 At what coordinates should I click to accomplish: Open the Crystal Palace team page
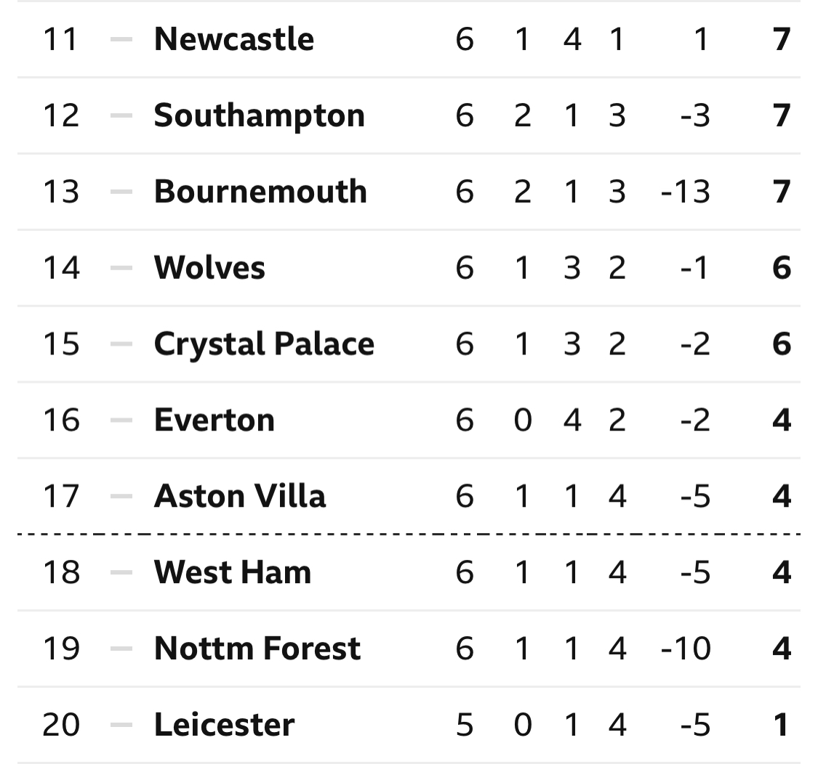[264, 344]
